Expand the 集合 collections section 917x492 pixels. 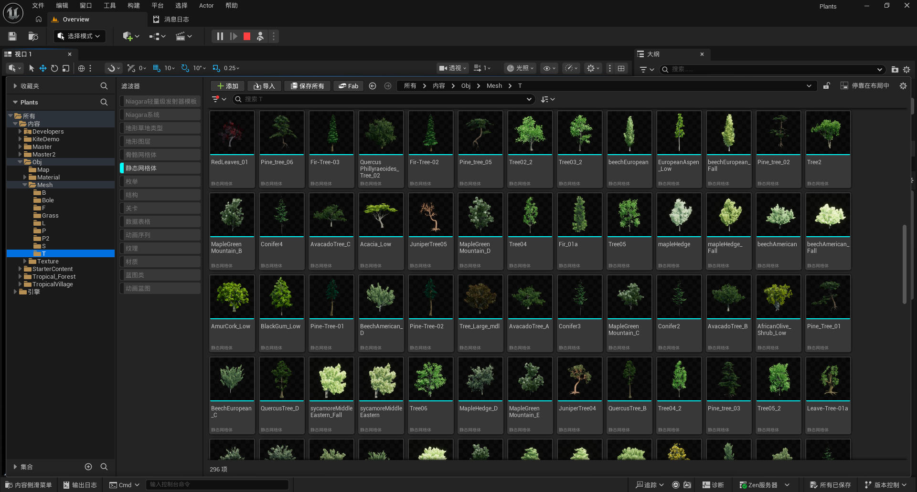pos(15,467)
